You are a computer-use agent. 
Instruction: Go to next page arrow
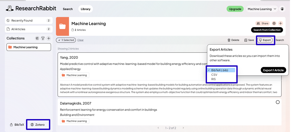tap(183, 128)
